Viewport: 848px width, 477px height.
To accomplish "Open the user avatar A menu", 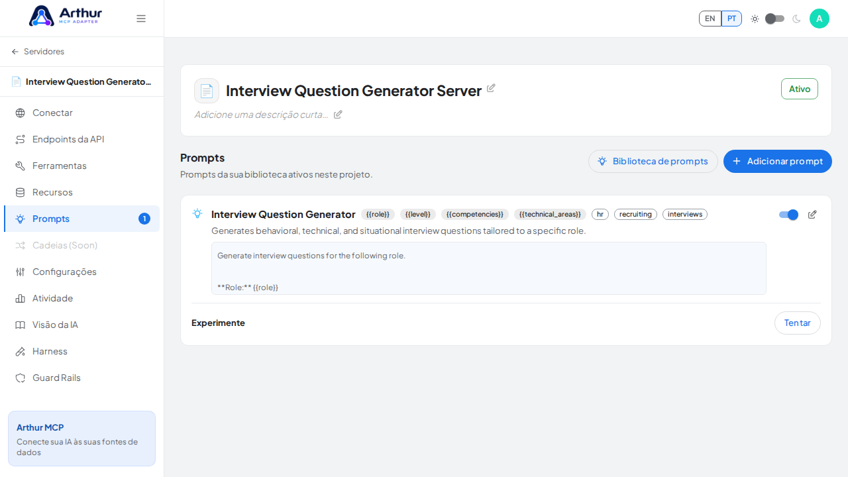I will [x=820, y=19].
